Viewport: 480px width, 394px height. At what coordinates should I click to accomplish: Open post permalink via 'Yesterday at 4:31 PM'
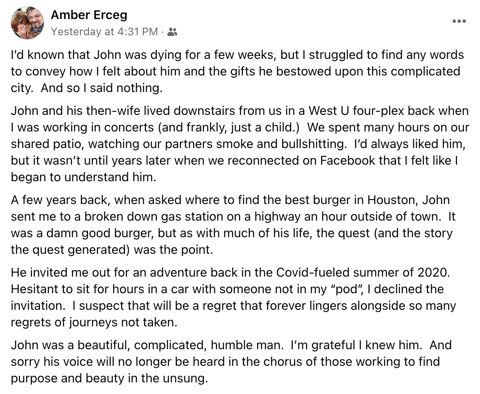104,32
